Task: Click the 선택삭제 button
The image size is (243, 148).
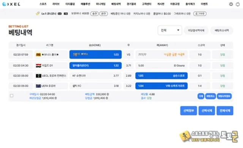Action: (x=207, y=111)
